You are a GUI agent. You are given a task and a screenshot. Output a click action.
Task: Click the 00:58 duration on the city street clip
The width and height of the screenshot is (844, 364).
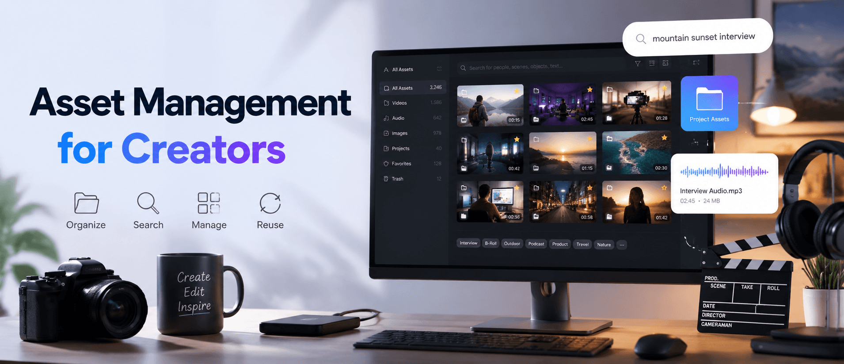[x=587, y=217]
